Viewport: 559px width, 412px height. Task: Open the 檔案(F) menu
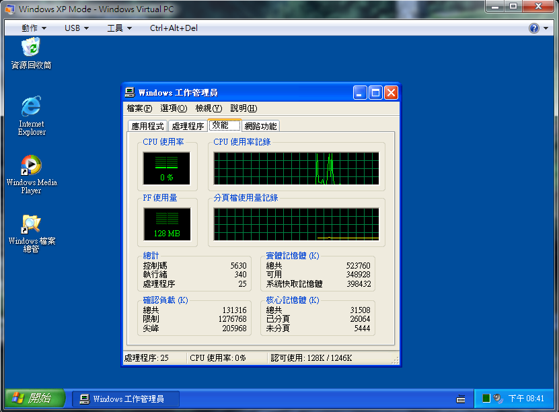coord(139,108)
